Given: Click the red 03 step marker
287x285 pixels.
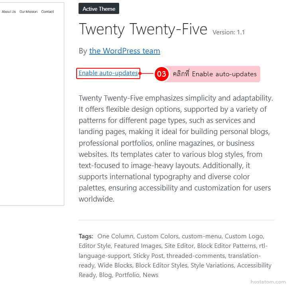Looking at the screenshot, I should [x=161, y=74].
